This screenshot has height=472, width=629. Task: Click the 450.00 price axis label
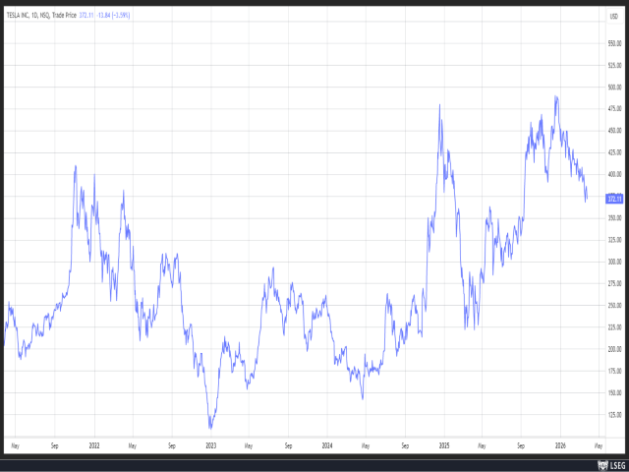615,131
